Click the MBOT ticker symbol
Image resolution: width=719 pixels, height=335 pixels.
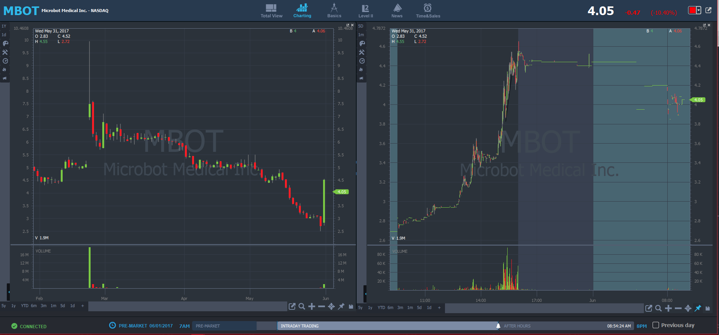pos(21,11)
